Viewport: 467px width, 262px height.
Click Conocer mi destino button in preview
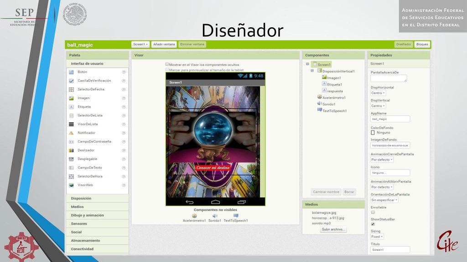click(213, 168)
